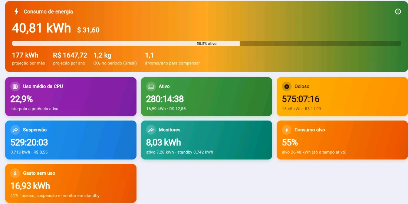This screenshot has width=408, height=204.
Task: Click the 280:14:38 active time value
Action: point(165,99)
